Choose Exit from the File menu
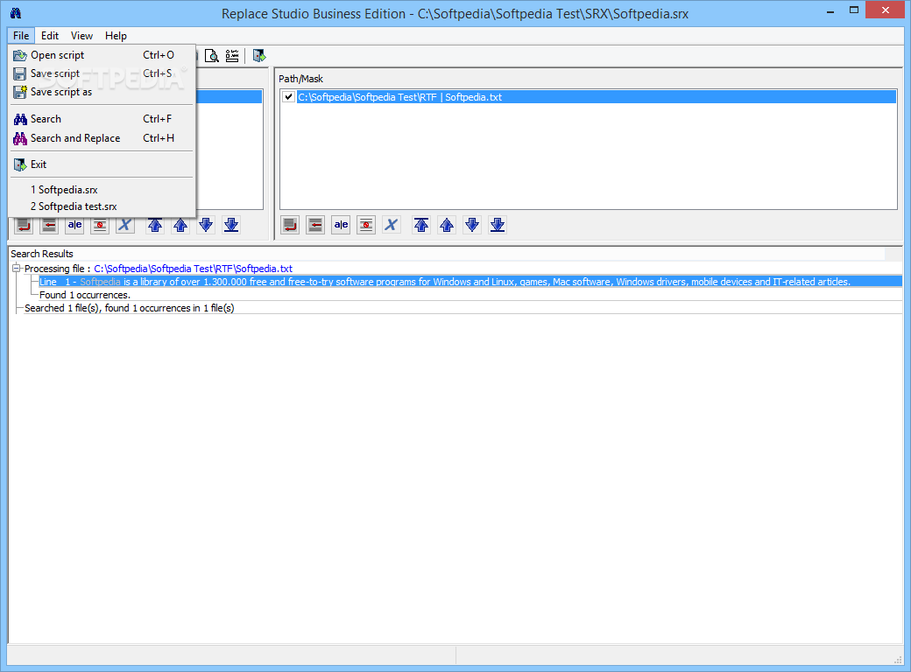Image resolution: width=911 pixels, height=672 pixels. click(x=102, y=164)
